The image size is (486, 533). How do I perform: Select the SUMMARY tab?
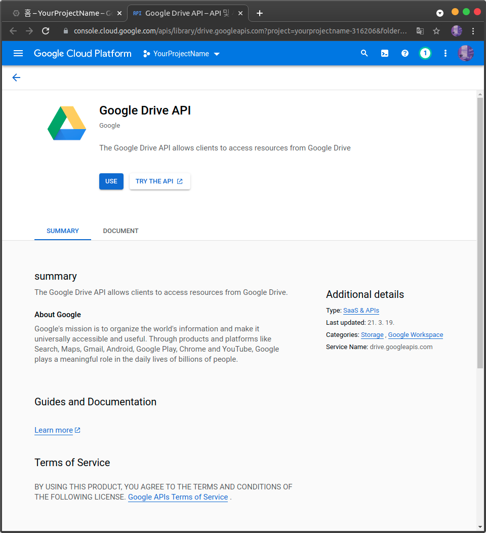[x=62, y=231]
